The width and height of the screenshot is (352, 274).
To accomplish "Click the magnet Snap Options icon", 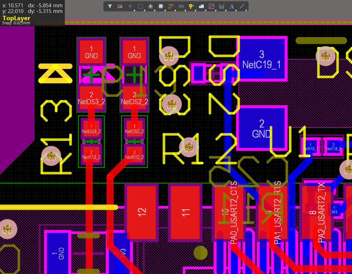I will (120, 6).
